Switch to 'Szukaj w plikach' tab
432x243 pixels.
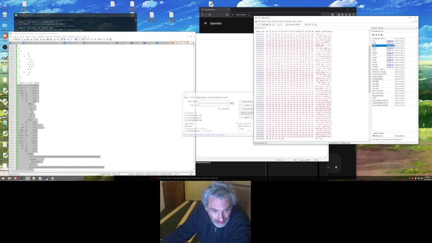click(201, 98)
